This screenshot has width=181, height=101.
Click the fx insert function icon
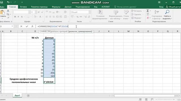[33, 26]
